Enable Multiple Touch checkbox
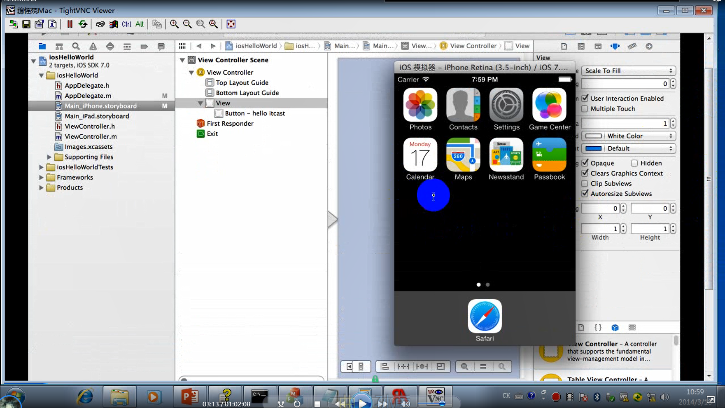 pyautogui.click(x=585, y=109)
